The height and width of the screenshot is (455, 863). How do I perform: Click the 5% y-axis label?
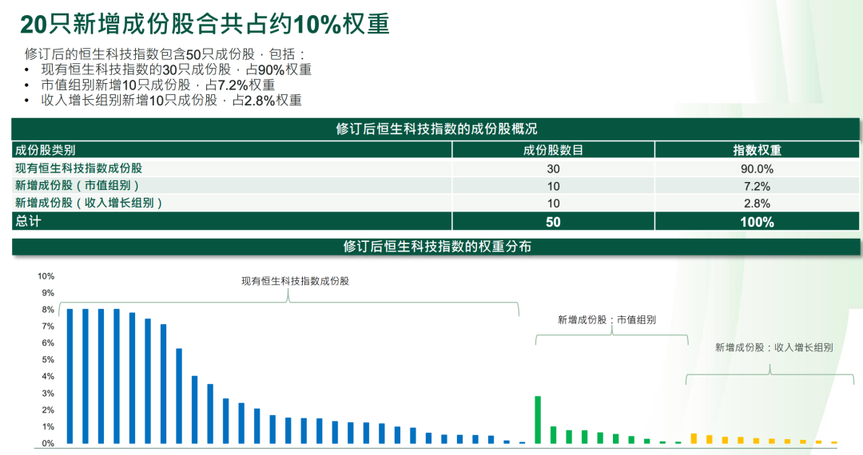click(x=48, y=359)
